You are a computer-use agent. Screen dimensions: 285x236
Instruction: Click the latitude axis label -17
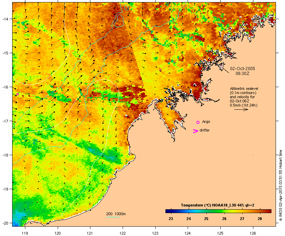(5, 121)
